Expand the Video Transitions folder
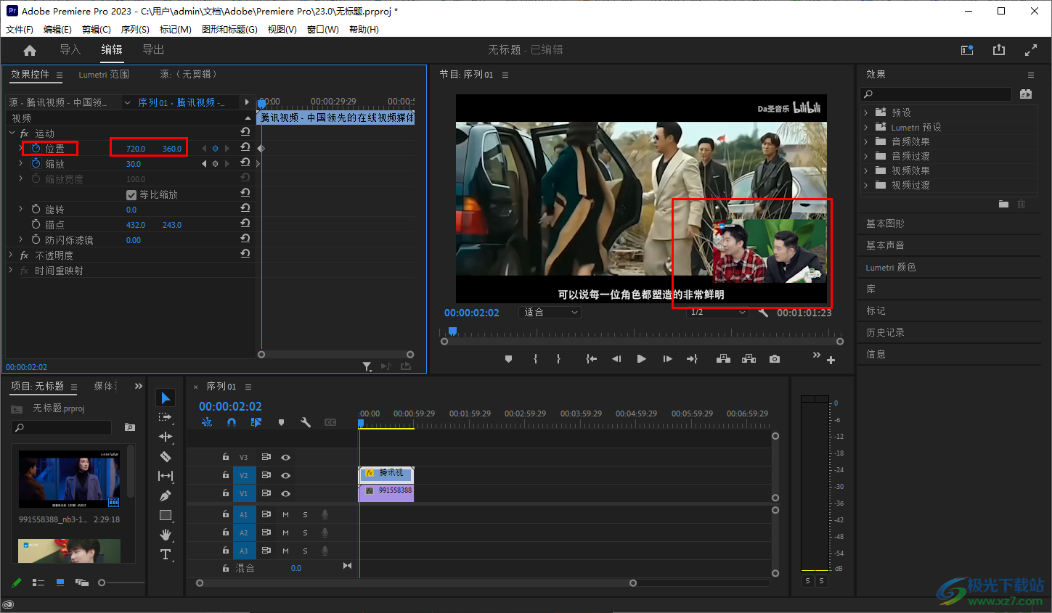Viewport: 1052px width, 613px height. point(866,185)
